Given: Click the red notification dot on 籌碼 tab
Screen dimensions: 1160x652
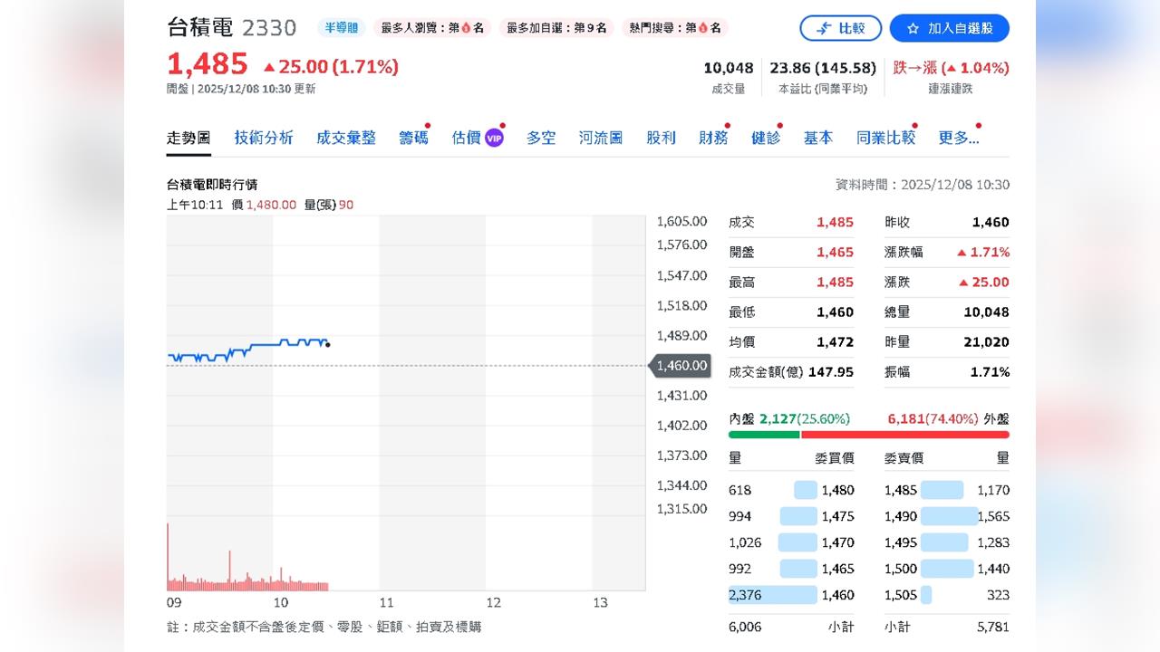Looking at the screenshot, I should [x=430, y=124].
